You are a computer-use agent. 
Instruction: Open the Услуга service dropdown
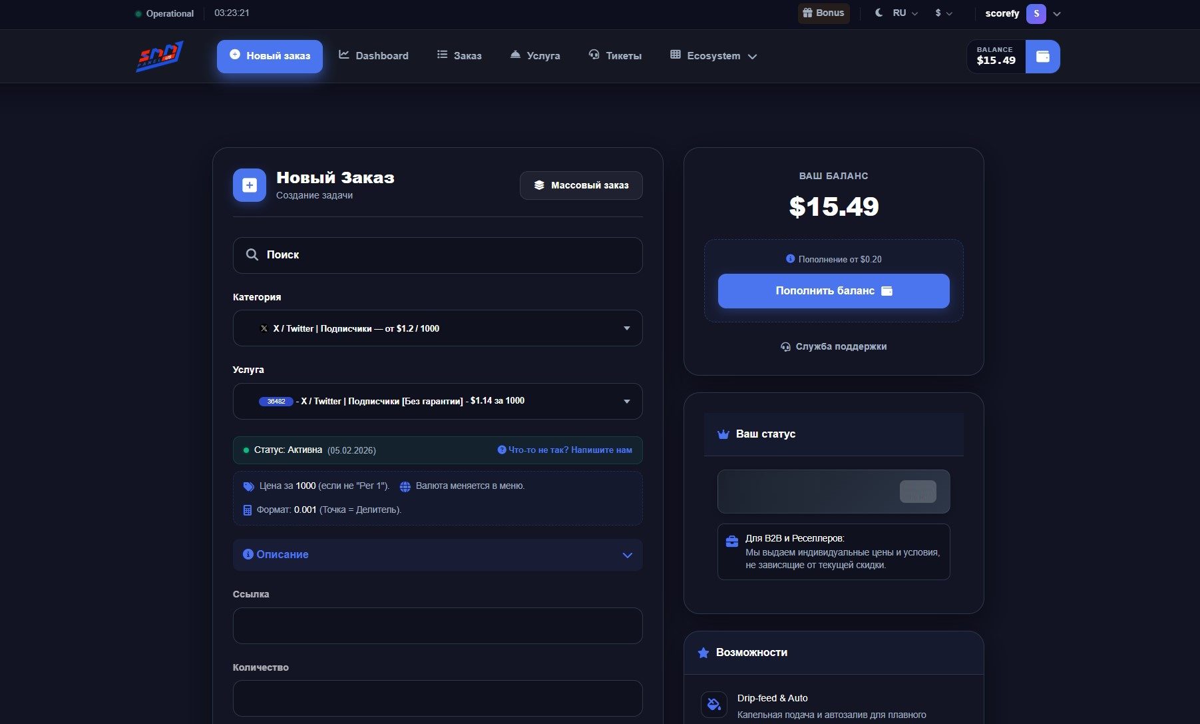tap(437, 401)
